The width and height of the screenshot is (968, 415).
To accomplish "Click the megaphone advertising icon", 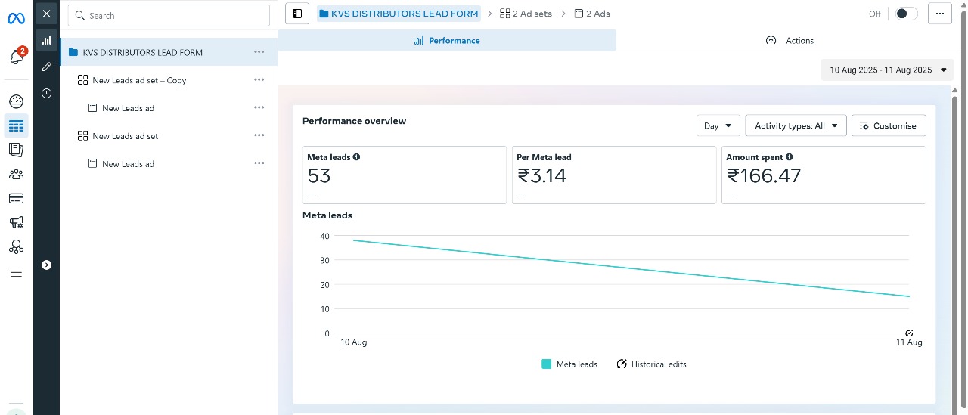I will pos(16,222).
